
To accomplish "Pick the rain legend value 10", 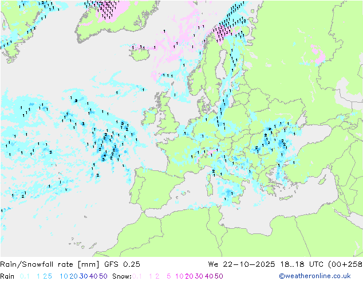I will (x=64, y=276).
